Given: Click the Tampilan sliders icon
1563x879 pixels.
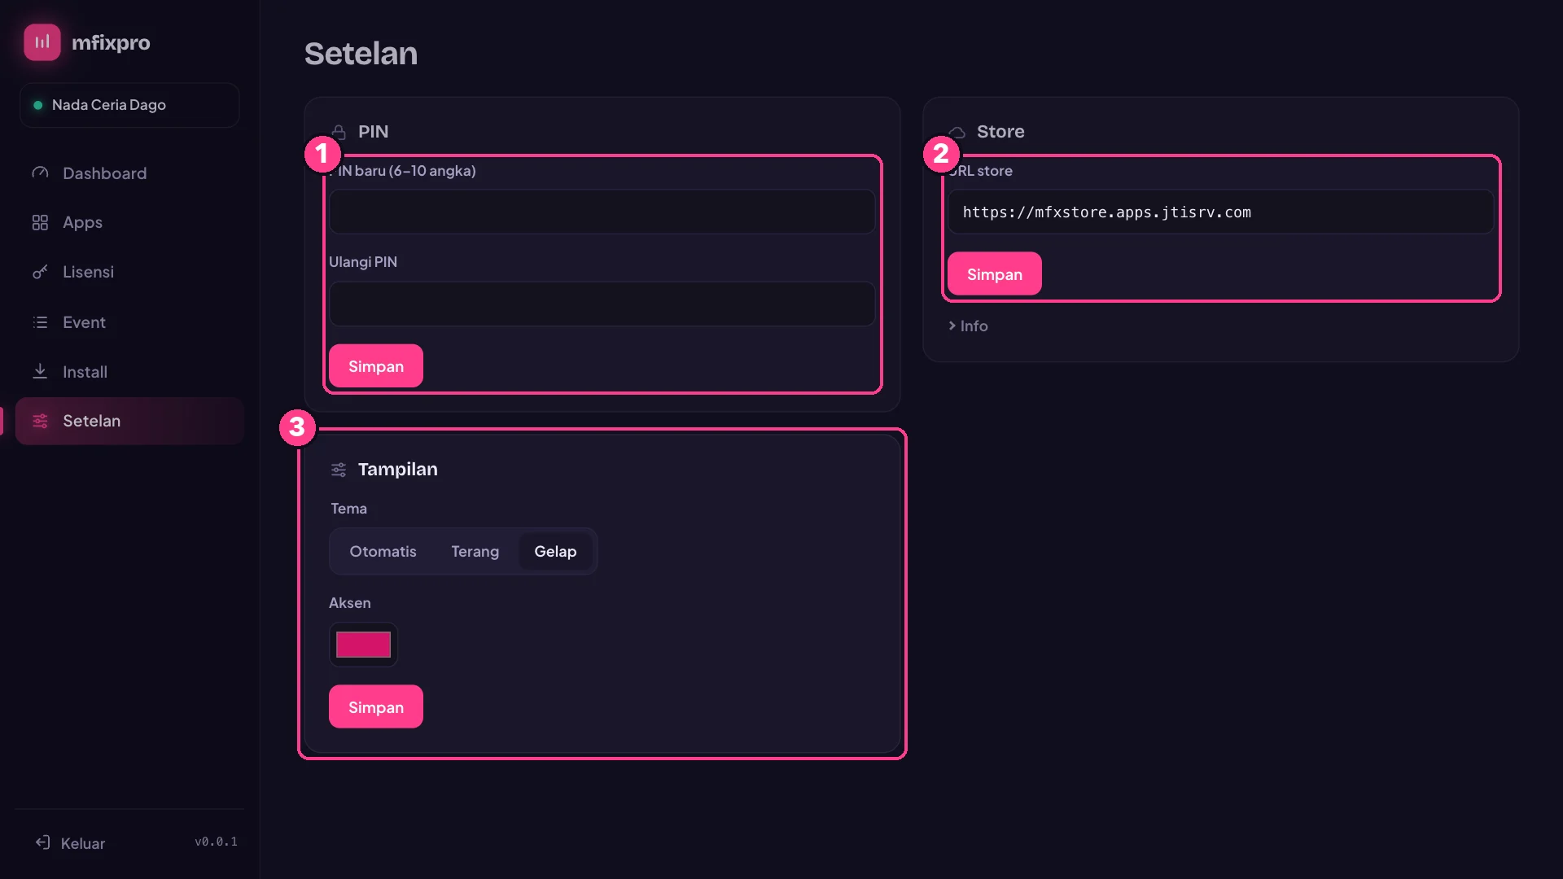Looking at the screenshot, I should pos(339,470).
